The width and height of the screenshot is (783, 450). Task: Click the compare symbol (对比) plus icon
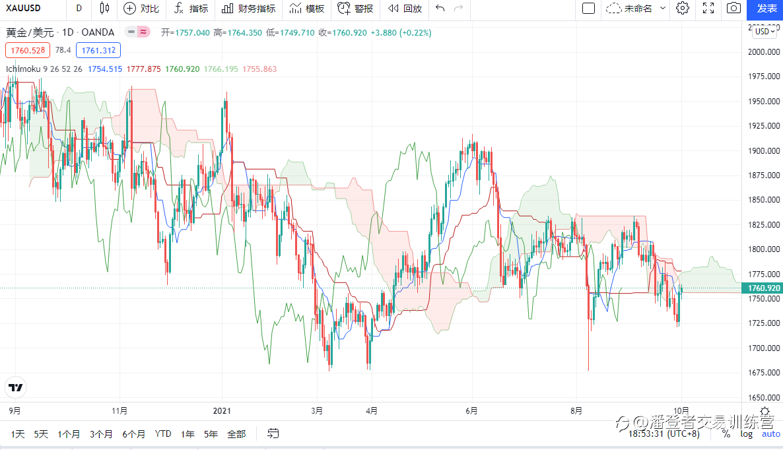(130, 9)
